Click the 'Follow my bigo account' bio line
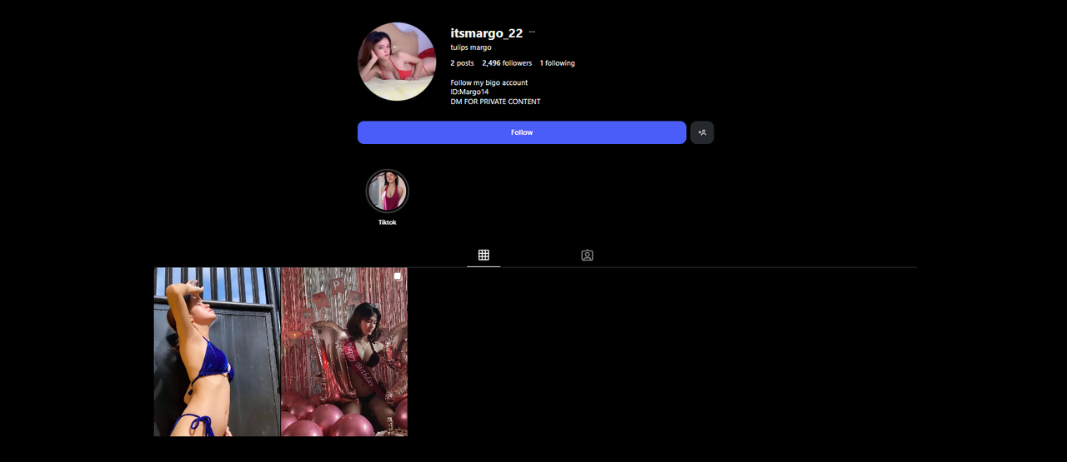Screen dimensions: 1067x462 (489, 82)
